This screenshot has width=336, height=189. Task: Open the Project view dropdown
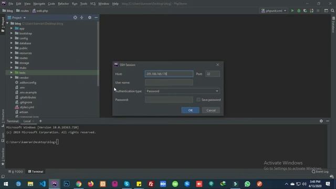(x=17, y=17)
